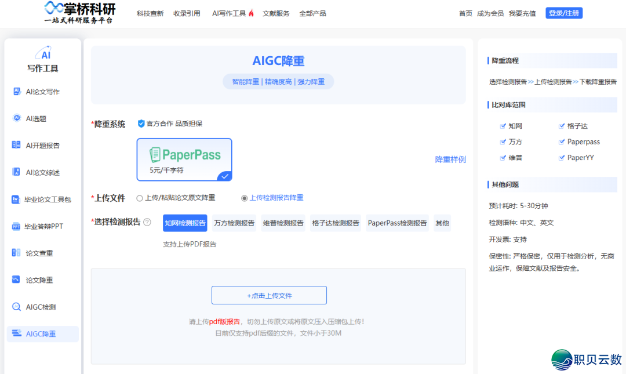Click the AI论文写作 sidebar icon
Viewport: 626px width, 374px height.
(17, 92)
